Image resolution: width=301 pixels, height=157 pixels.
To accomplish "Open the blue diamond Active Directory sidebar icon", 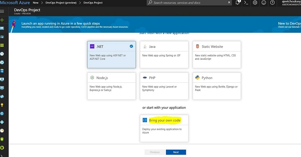I will 2,122.
